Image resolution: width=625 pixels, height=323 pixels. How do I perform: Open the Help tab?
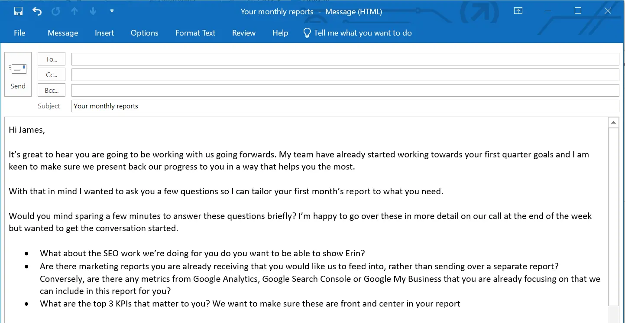coord(280,33)
